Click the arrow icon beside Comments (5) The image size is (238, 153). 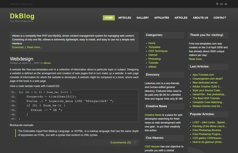pos(135,142)
